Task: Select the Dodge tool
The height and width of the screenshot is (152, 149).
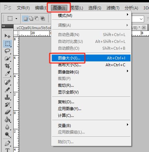Action: pyautogui.click(x=7, y=134)
